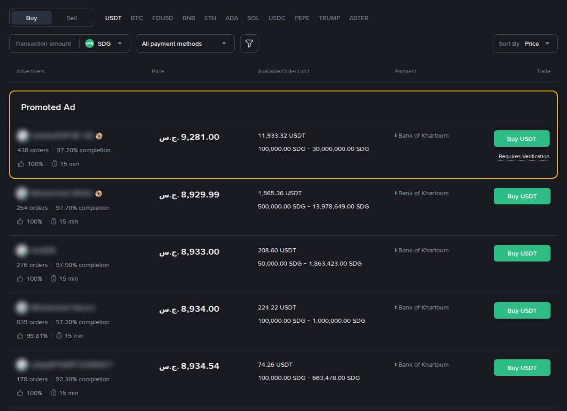Image resolution: width=567 pixels, height=411 pixels.
Task: Click the clock icon in 254 orders row
Action: pyautogui.click(x=53, y=221)
